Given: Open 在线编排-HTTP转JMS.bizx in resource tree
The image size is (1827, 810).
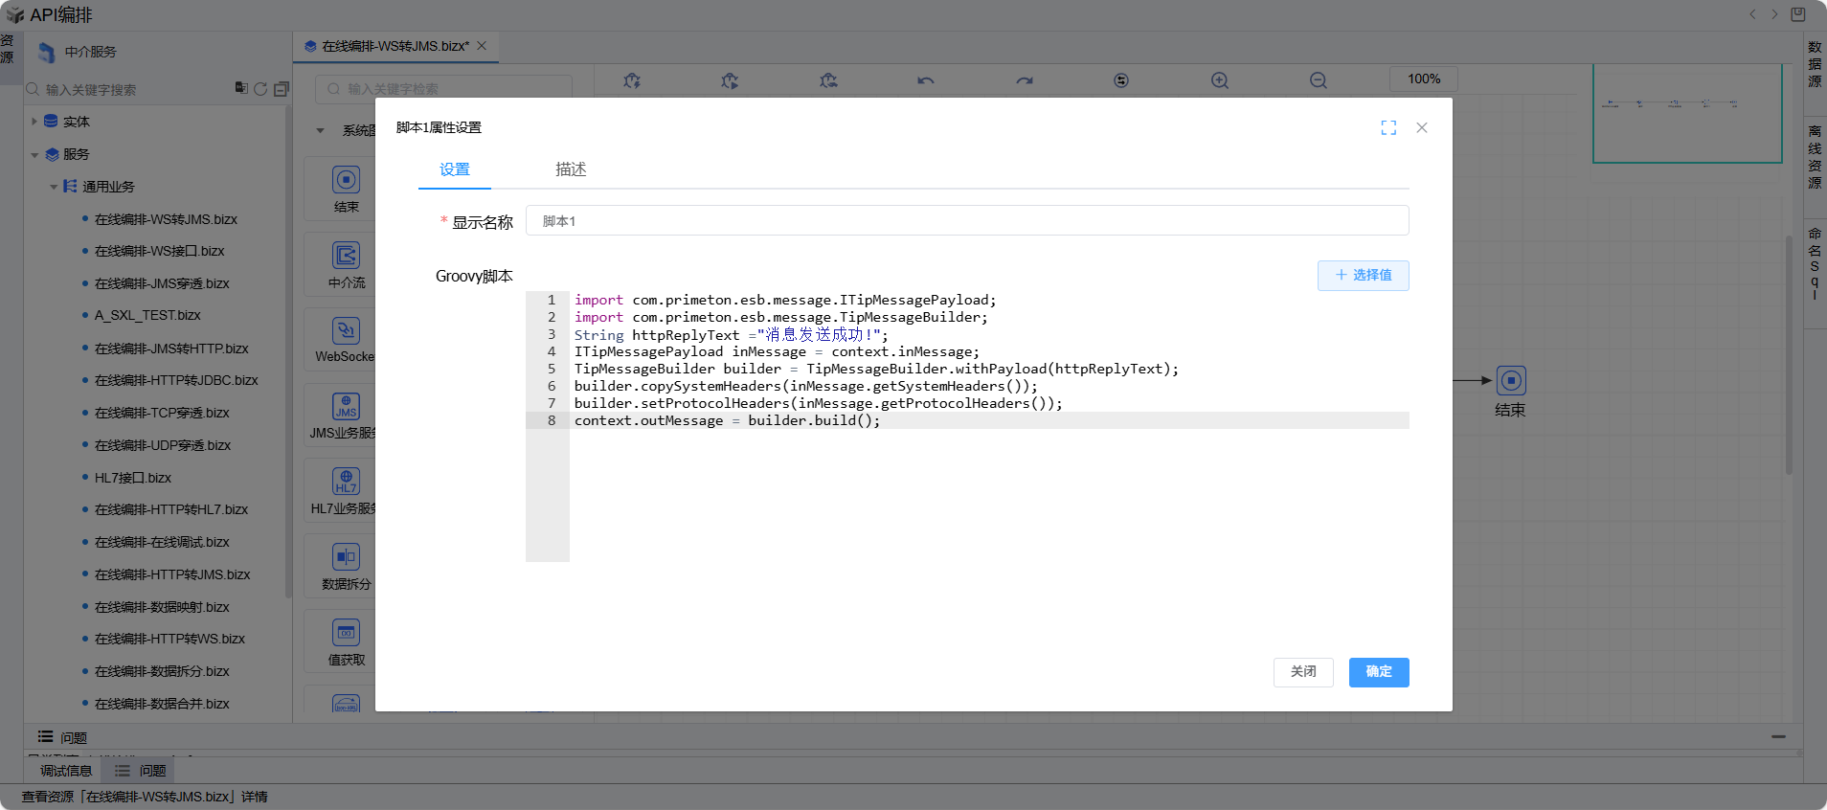Looking at the screenshot, I should [x=172, y=574].
